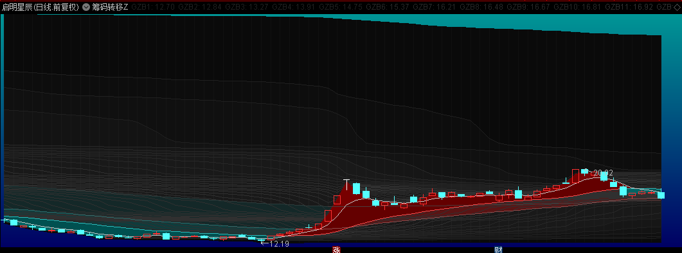
Task: Click the 启明星辰(日线,前复权) stock title
Action: tap(41, 7)
